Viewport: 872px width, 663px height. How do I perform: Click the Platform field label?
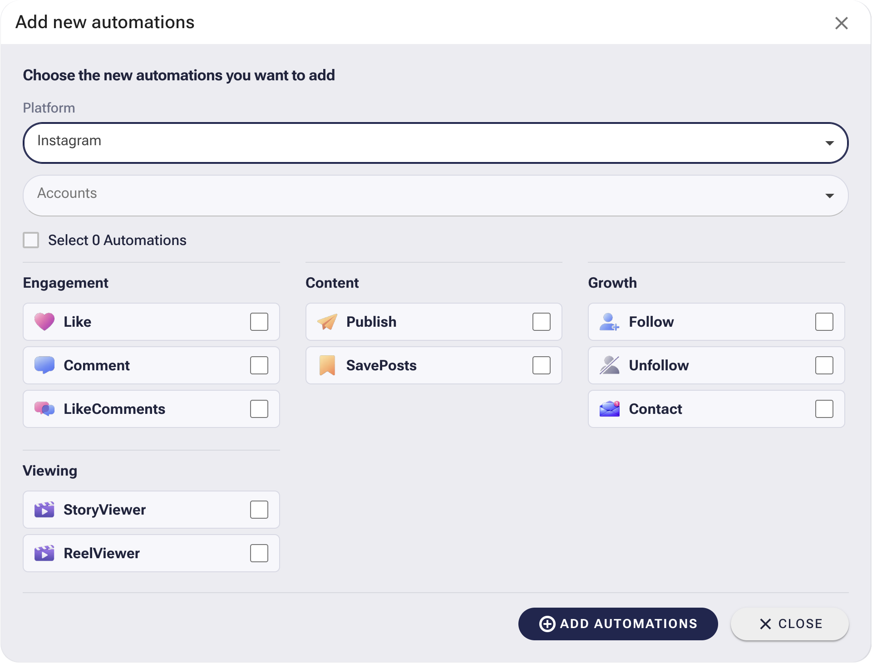click(49, 108)
